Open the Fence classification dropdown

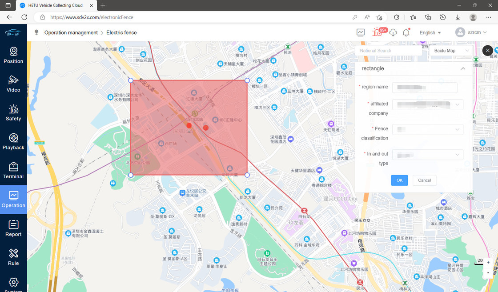point(427,129)
